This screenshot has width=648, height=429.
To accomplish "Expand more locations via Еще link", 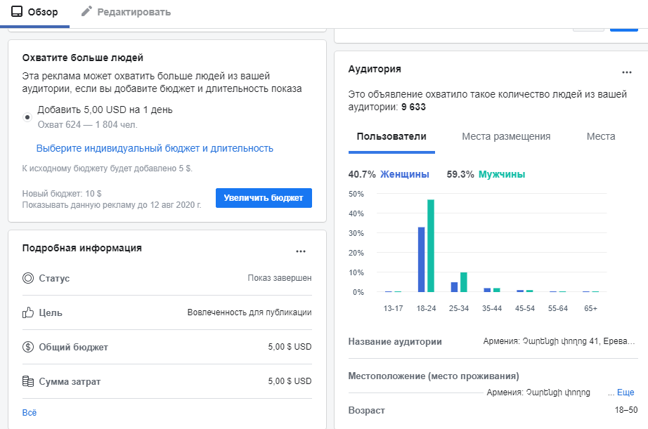I will pyautogui.click(x=625, y=392).
